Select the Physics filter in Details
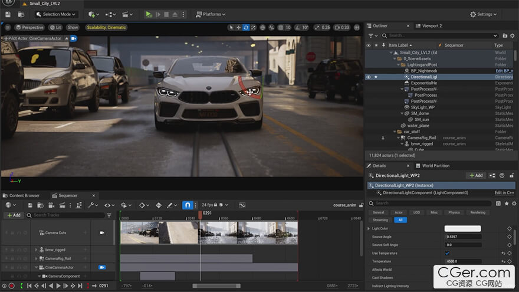The width and height of the screenshot is (519, 292). [x=454, y=212]
